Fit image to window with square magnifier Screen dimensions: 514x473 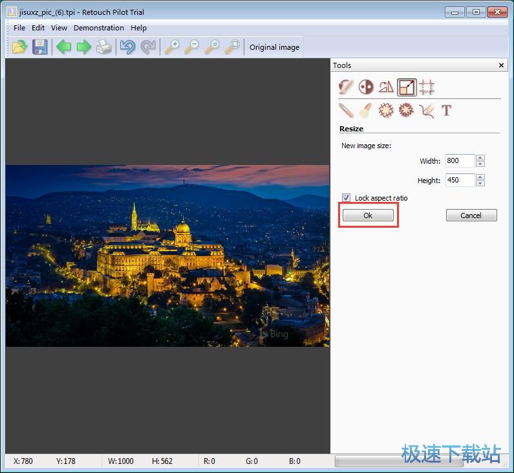click(232, 47)
